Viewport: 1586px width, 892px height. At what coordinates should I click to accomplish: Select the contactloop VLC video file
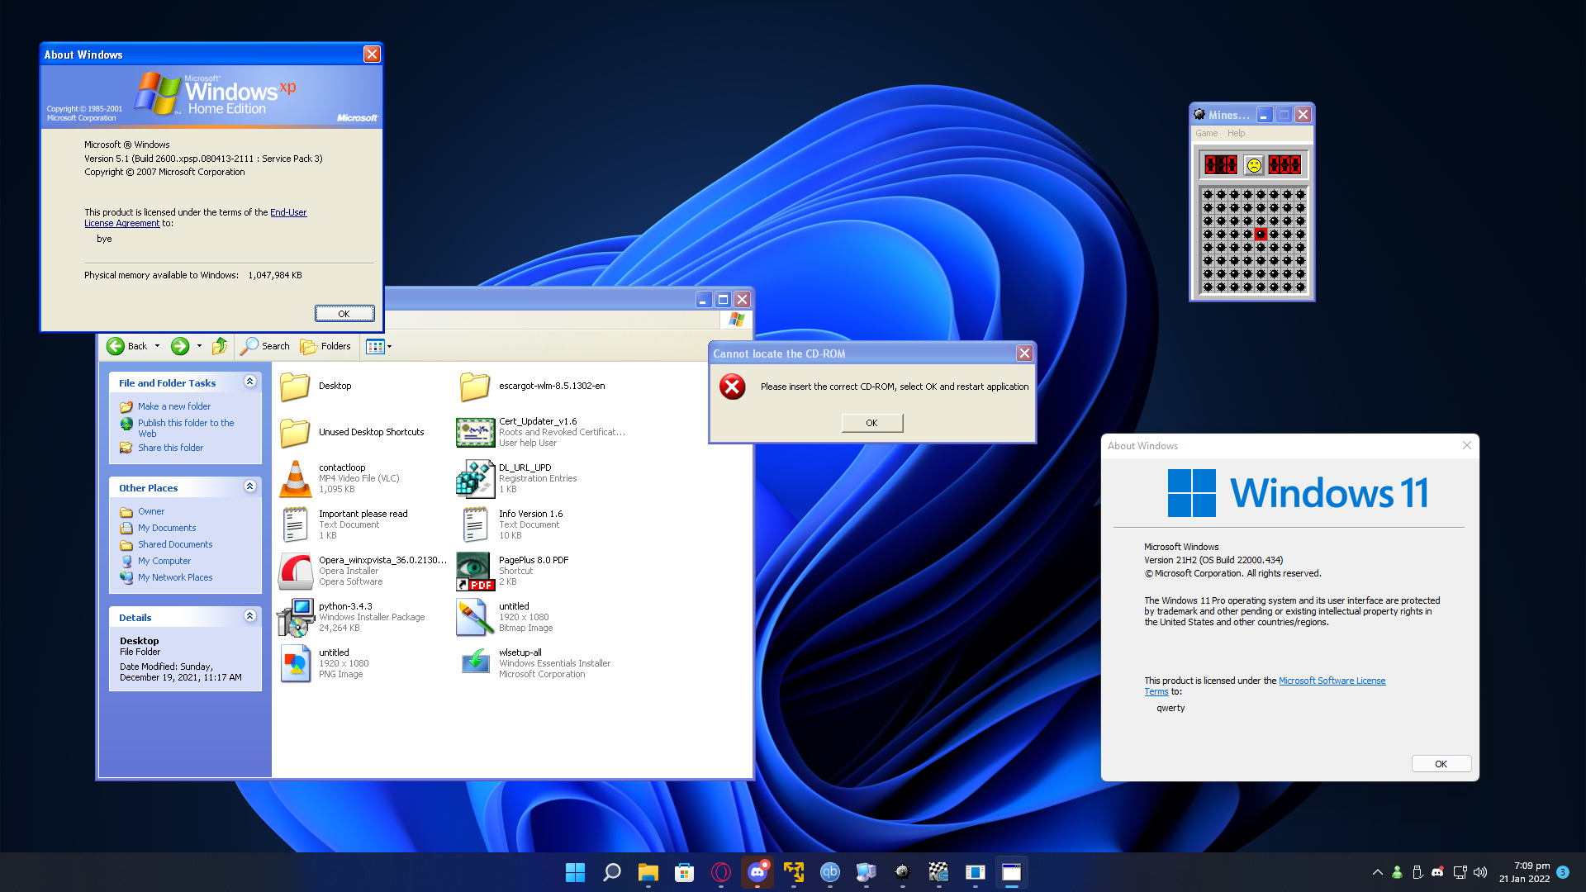coord(295,479)
